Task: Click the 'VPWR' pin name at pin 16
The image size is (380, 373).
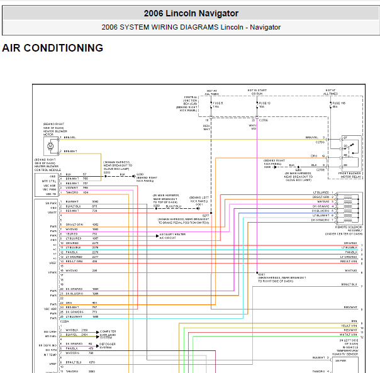Action: [x=52, y=272]
